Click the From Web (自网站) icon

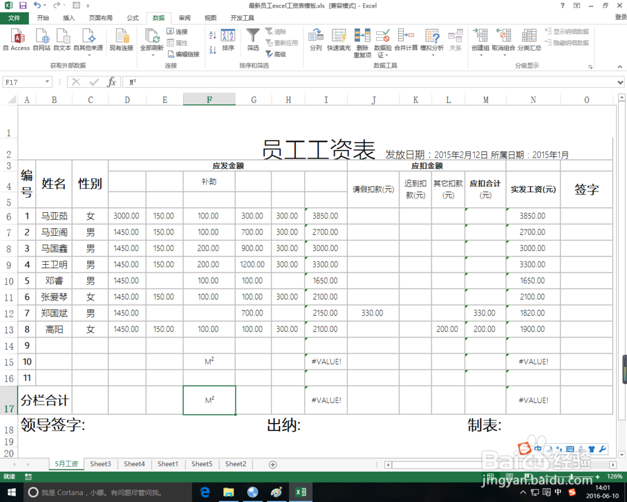tap(41, 40)
